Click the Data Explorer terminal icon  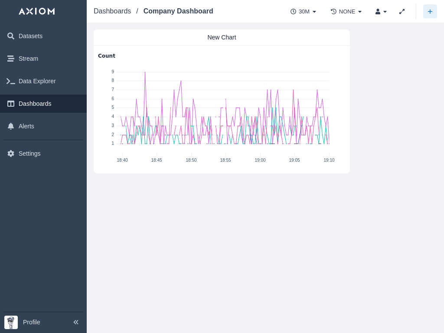click(11, 81)
